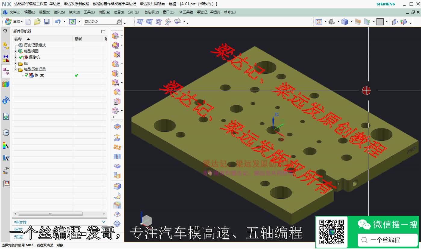Viewport: 421px width, 249px height.
Task: Click the gear settings icon above sidebar
Action: (5, 31)
